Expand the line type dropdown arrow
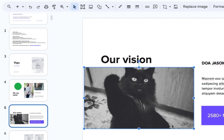Image resolution: width=224 pixels, height=140 pixels. click(113, 7)
